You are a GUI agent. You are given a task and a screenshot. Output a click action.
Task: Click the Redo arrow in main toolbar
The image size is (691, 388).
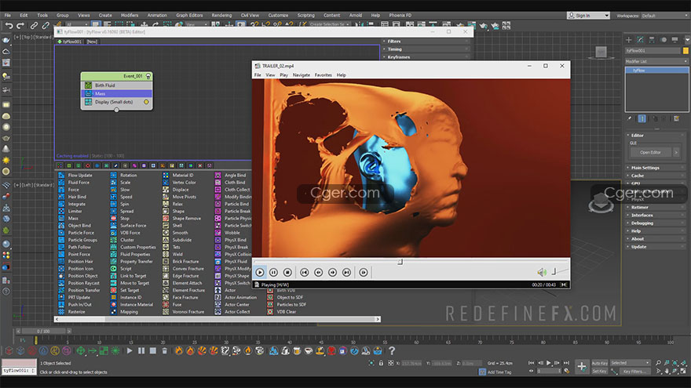click(20, 26)
